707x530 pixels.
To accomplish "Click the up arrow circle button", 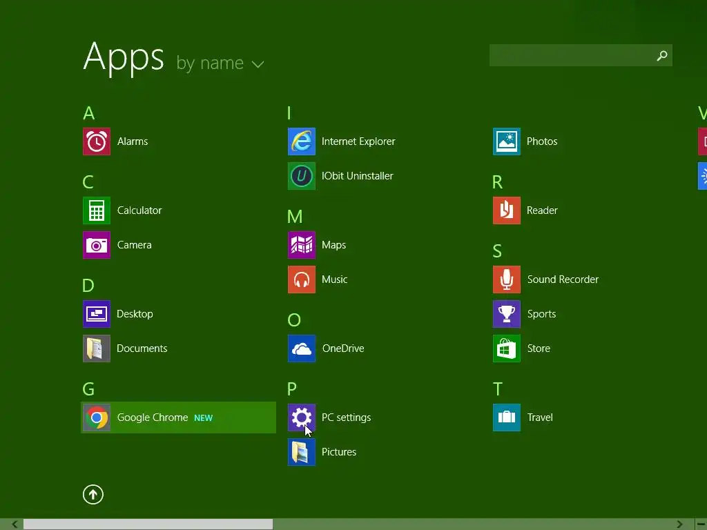I will 93,494.
